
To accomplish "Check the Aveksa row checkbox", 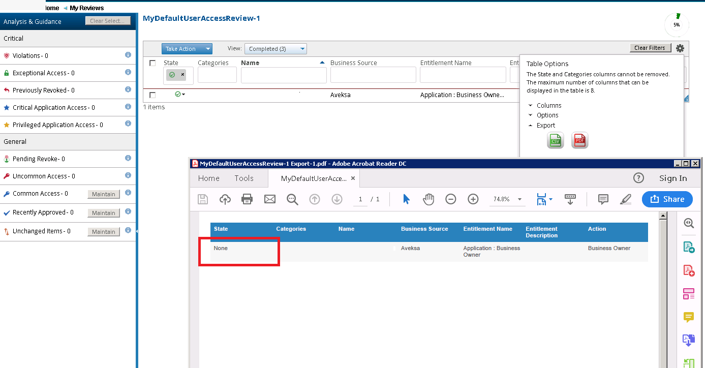I will (152, 95).
